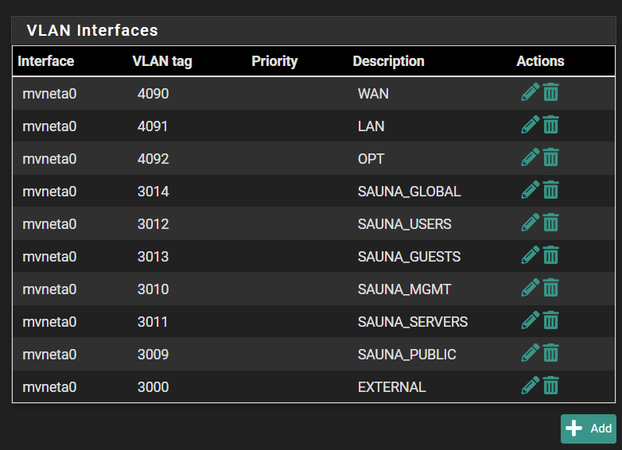Click the Priority column header
The height and width of the screenshot is (450, 622).
coord(274,61)
